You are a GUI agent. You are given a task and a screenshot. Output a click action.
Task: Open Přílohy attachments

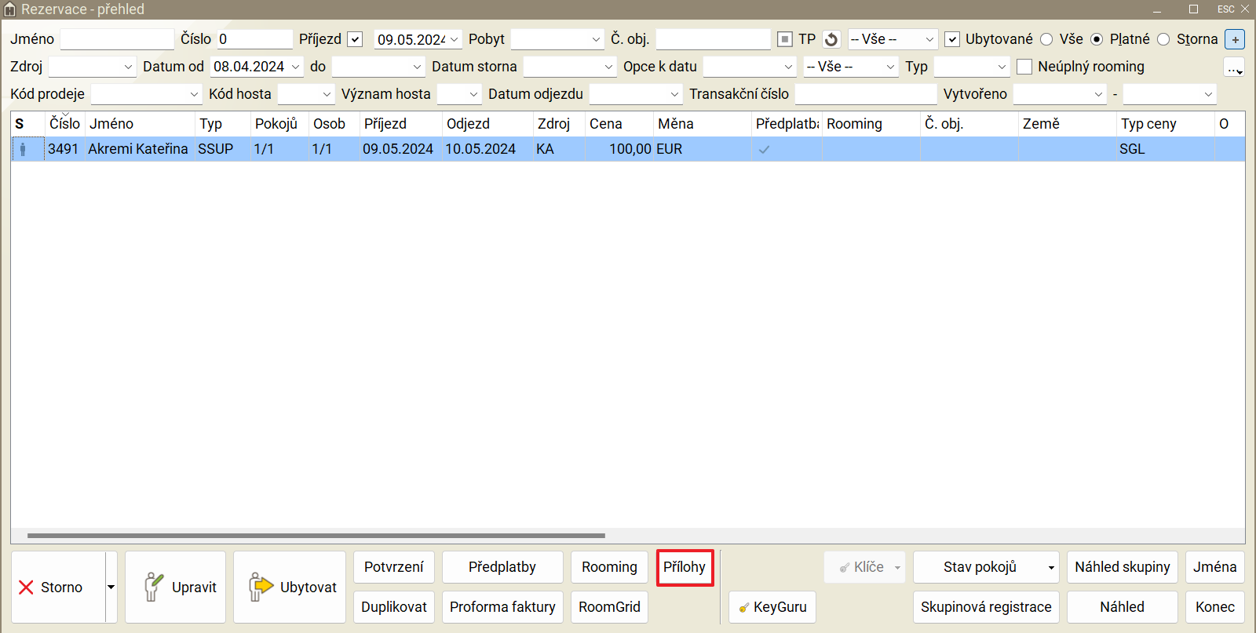(x=685, y=567)
